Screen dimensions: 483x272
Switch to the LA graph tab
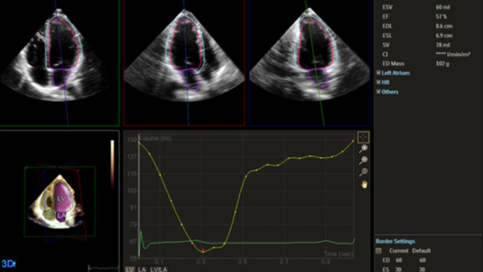(142, 269)
